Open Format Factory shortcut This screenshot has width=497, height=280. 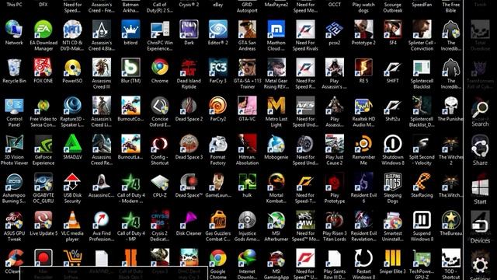pyautogui.click(x=218, y=143)
